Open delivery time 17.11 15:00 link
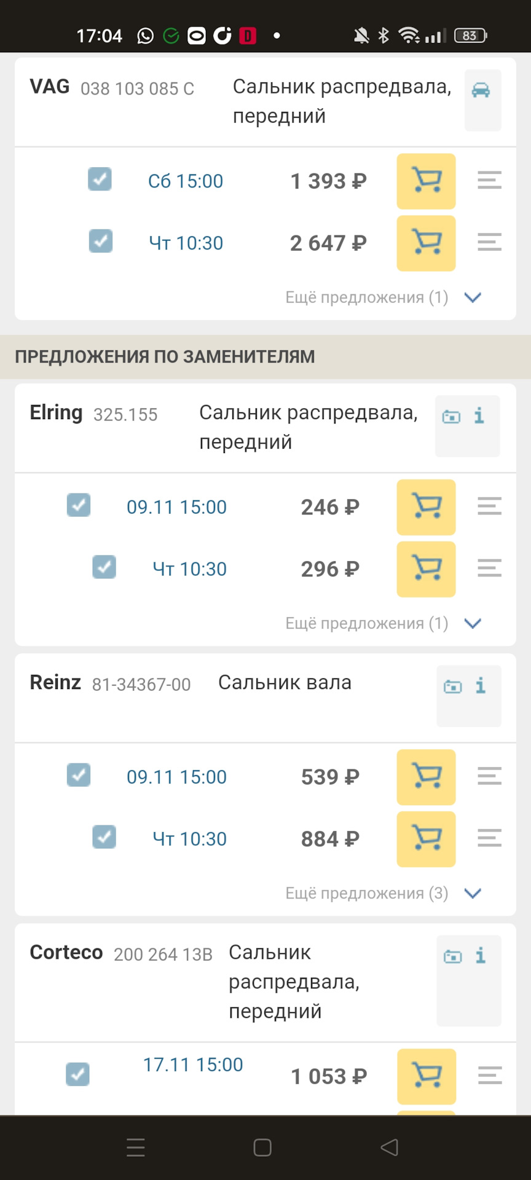 (x=193, y=1064)
